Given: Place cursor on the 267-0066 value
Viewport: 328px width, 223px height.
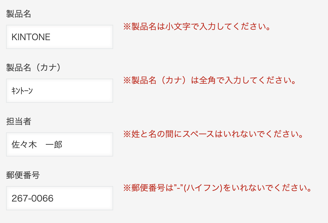Looking at the screenshot, I should click(32, 199).
